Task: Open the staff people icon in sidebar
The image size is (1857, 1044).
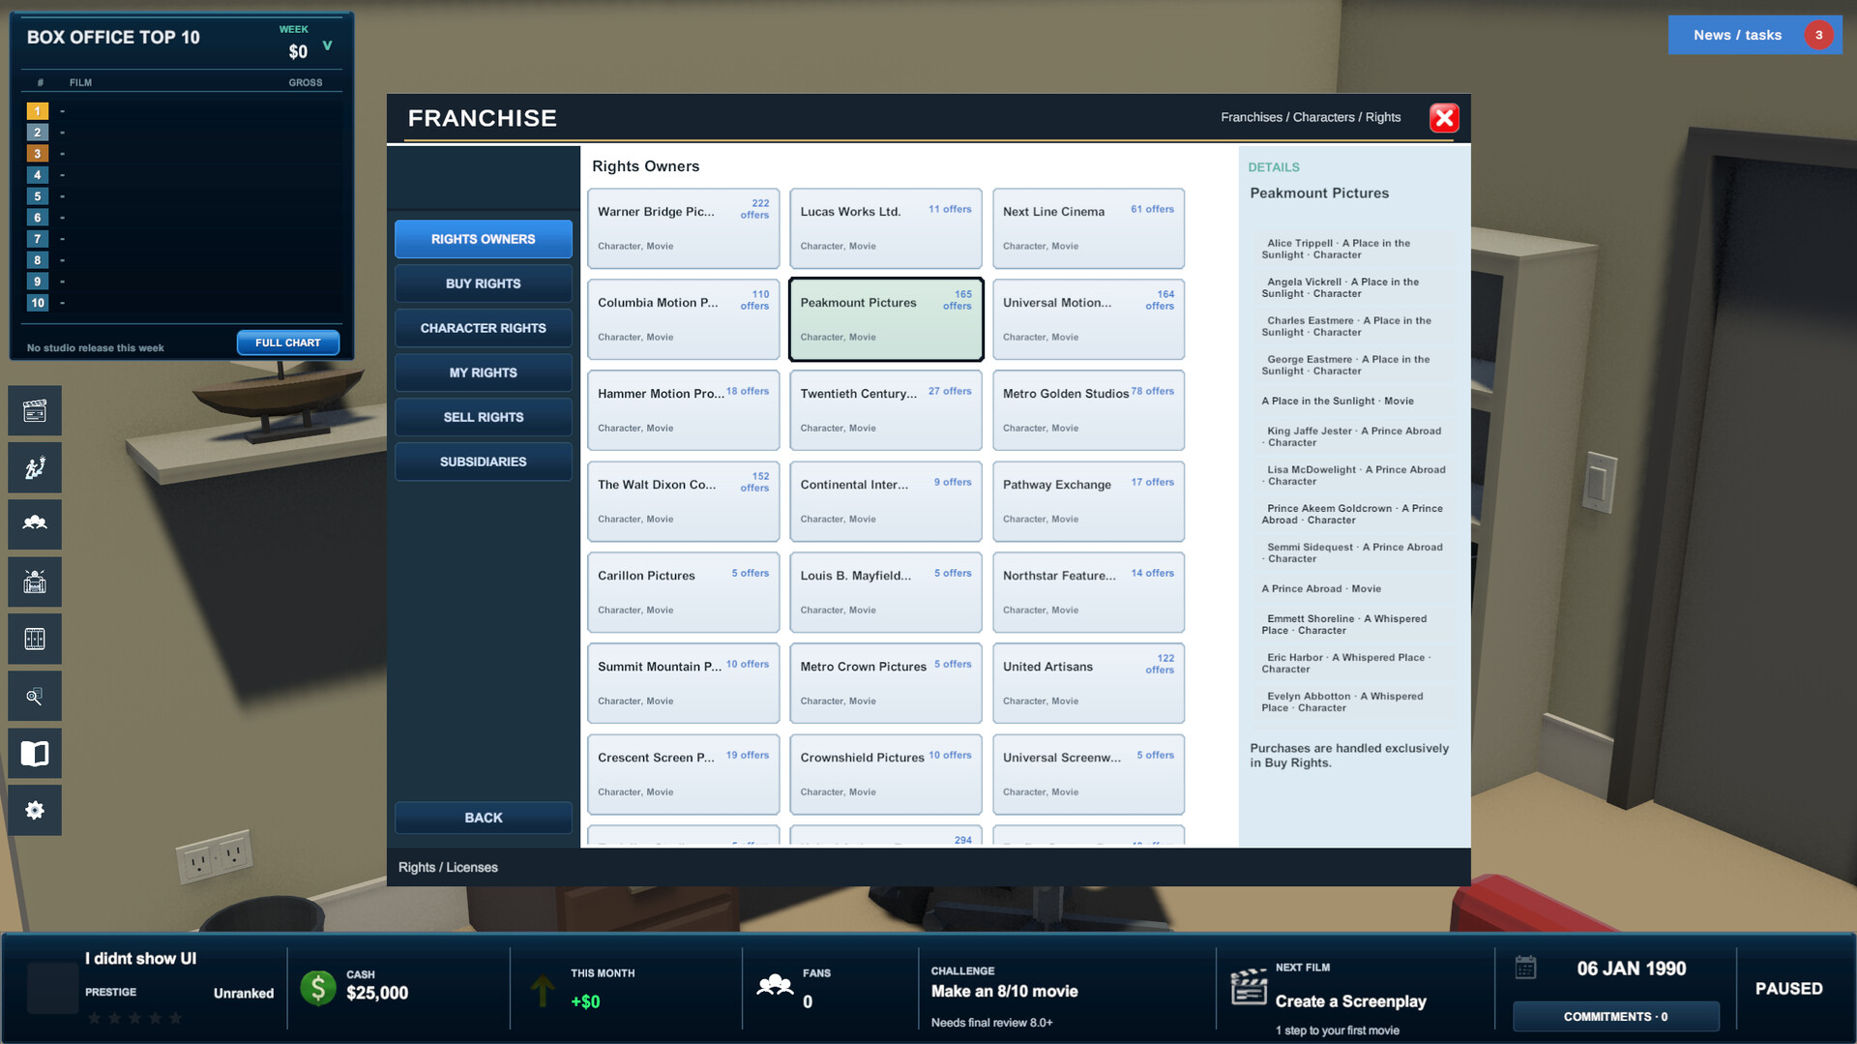Action: pyautogui.click(x=35, y=524)
